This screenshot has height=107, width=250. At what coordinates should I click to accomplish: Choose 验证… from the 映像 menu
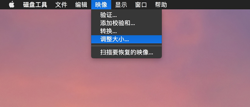click(126, 15)
